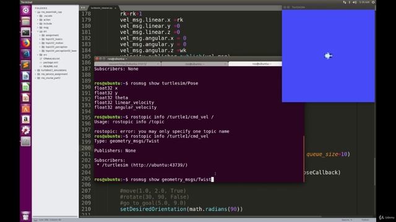Screen dimensions: 396x222
Task: Click the Sublime tab navigation arrows
Action: coord(83,8)
